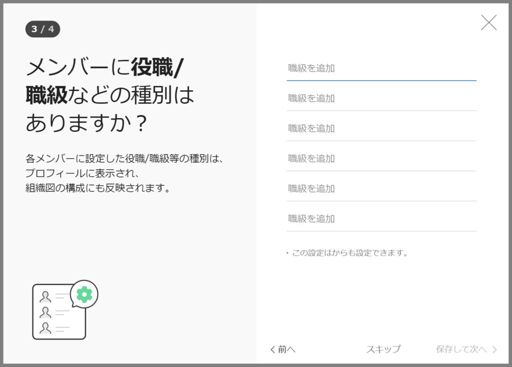The image size is (512, 367).
Task: Click the green gear icon in the illustration
Action: 85,295
